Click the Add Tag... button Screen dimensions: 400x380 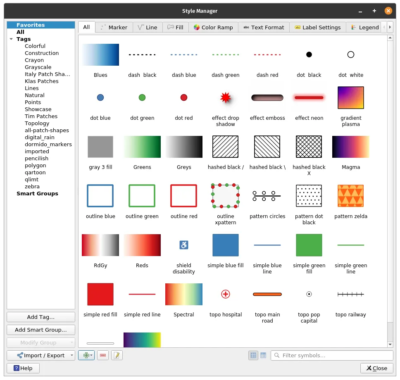pyautogui.click(x=41, y=317)
